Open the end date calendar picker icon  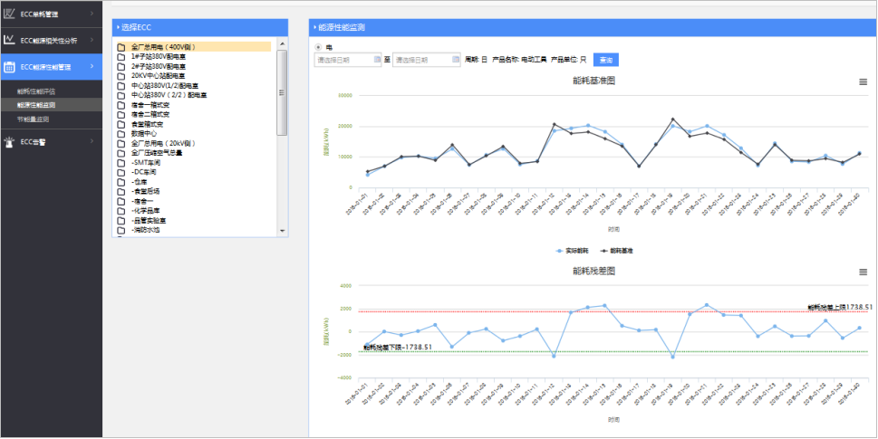(x=456, y=59)
